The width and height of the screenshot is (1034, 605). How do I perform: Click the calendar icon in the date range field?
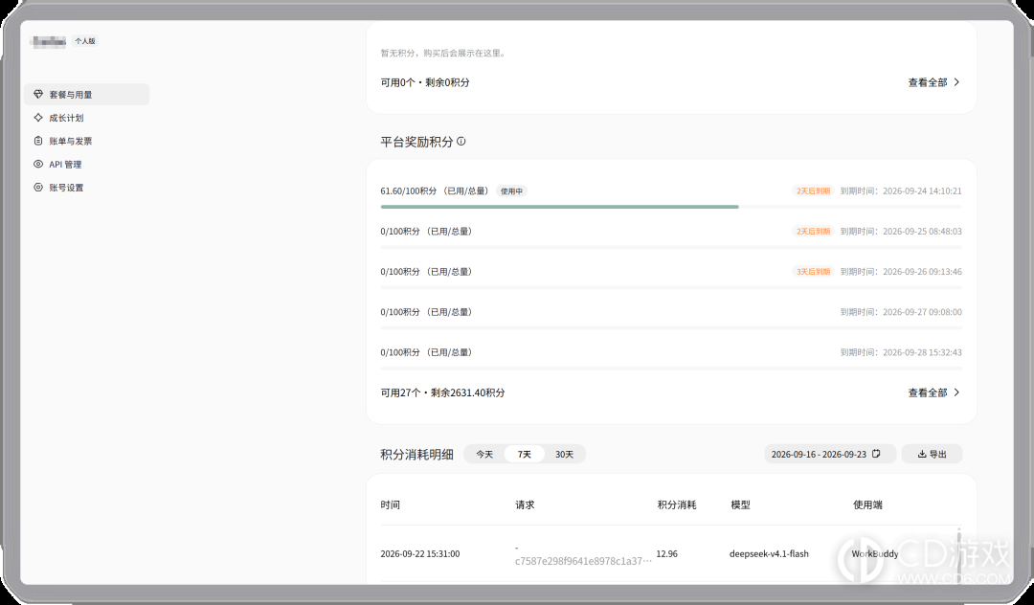(876, 454)
